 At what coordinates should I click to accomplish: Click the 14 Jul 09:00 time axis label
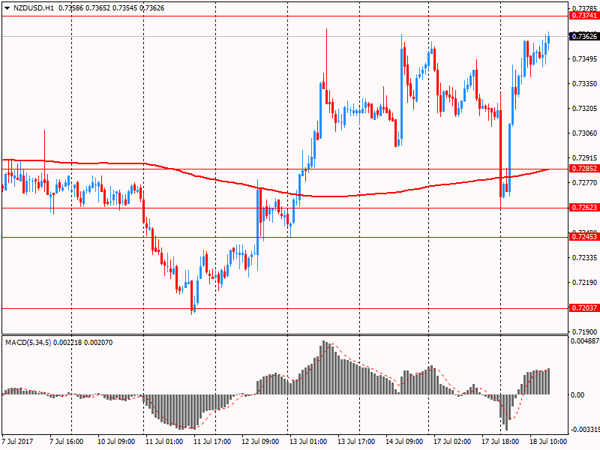404,441
